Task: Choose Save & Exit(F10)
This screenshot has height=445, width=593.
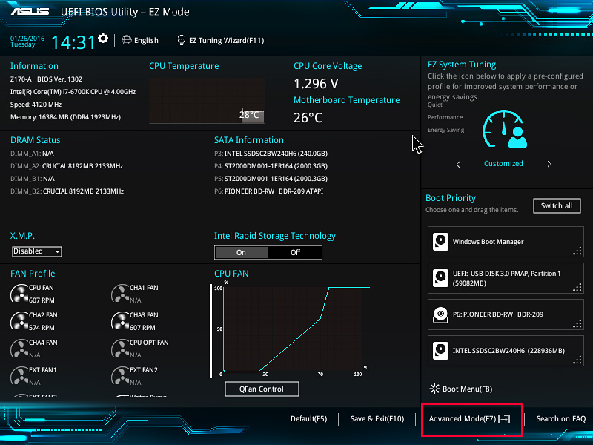Action: click(x=377, y=419)
